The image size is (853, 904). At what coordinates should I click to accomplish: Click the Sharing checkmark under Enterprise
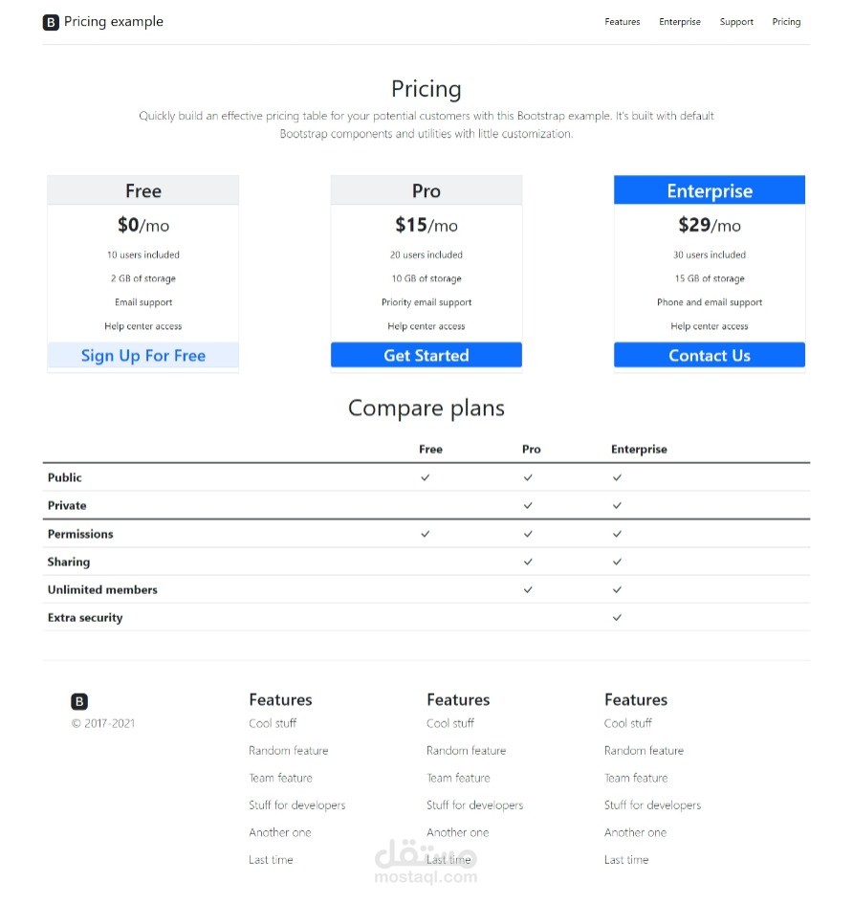617,562
